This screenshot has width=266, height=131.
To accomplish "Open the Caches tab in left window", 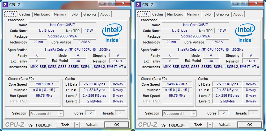I will pos(25,14).
